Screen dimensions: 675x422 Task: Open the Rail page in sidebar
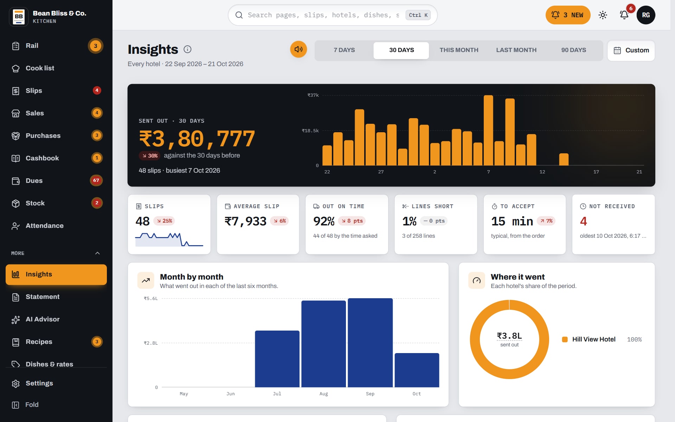pyautogui.click(x=56, y=46)
